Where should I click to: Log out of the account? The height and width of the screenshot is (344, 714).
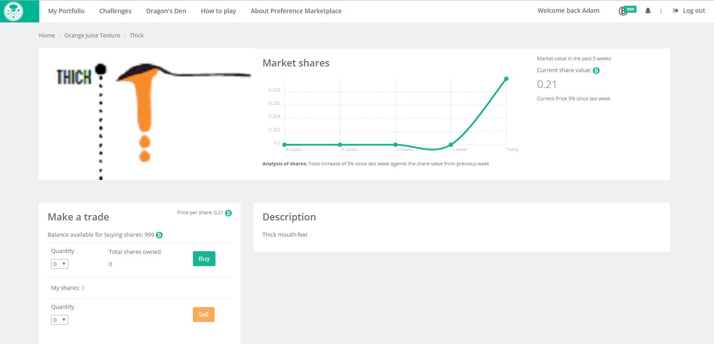689,11
